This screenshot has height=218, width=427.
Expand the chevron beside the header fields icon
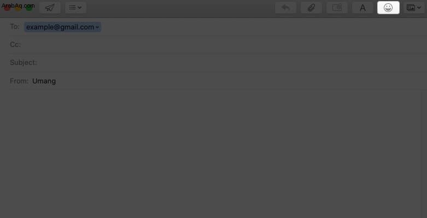pos(80,8)
